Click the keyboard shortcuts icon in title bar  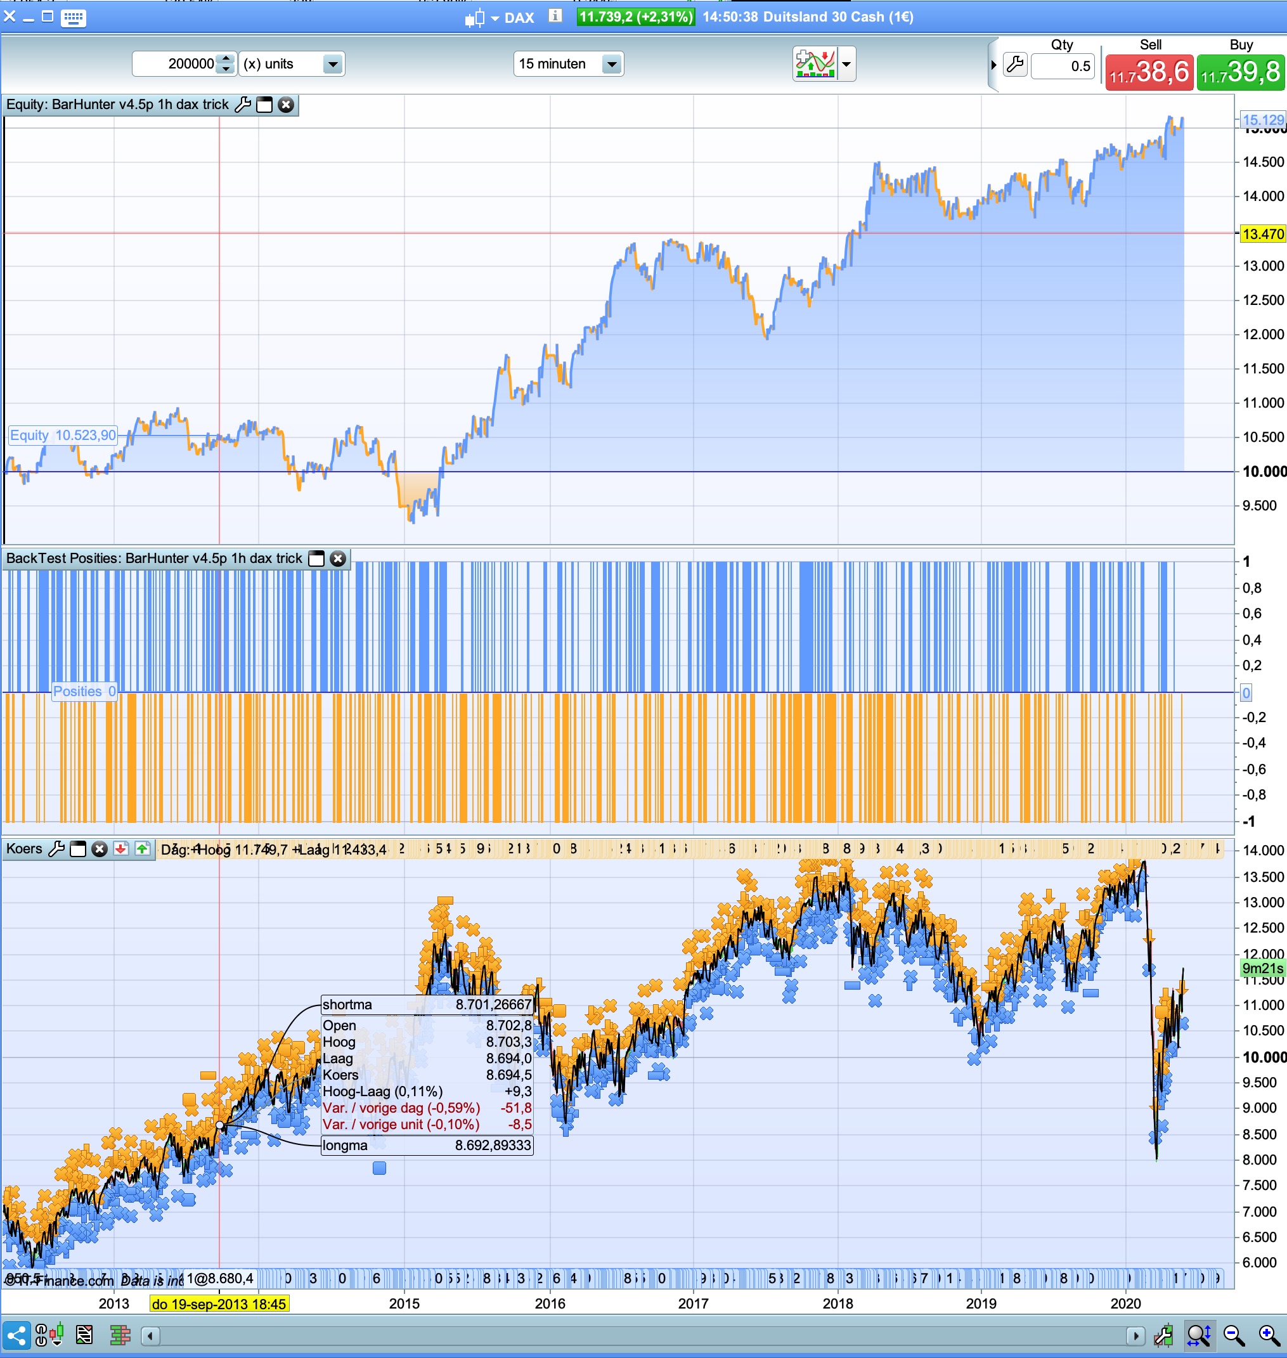point(73,18)
